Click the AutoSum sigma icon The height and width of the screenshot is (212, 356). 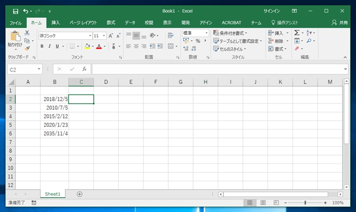click(297, 33)
